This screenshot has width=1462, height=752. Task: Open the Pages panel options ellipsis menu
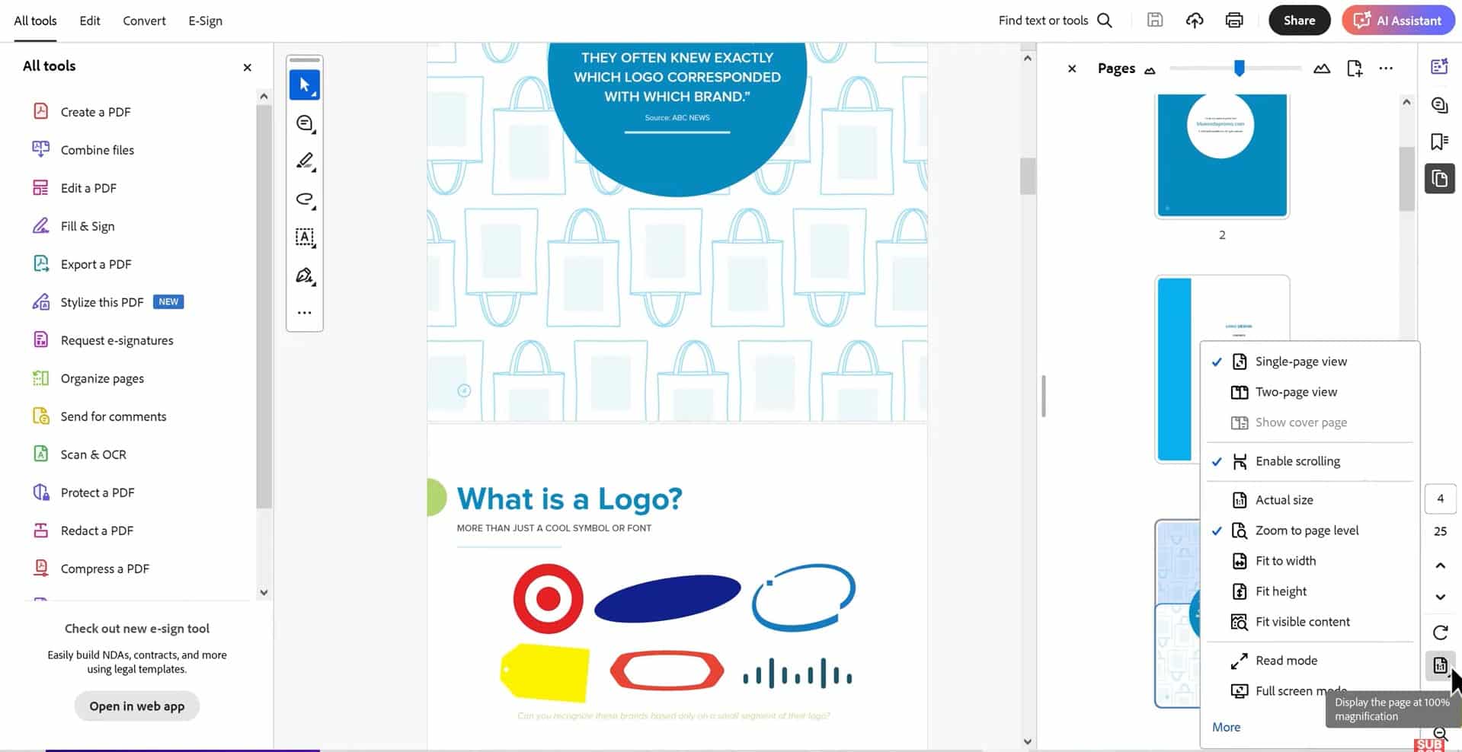(x=1385, y=68)
